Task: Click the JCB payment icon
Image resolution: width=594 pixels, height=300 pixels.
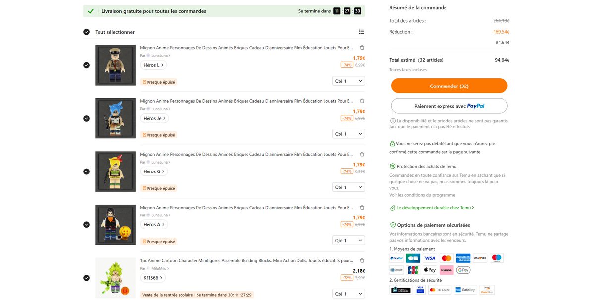Action: click(x=413, y=270)
